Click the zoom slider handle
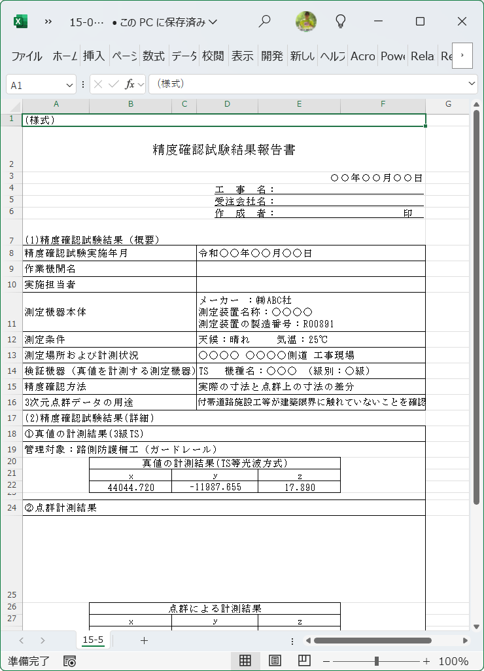Image resolution: width=484 pixels, height=671 pixels. pos(377,661)
